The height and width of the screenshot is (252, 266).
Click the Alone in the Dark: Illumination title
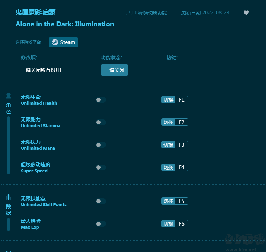[65, 24]
